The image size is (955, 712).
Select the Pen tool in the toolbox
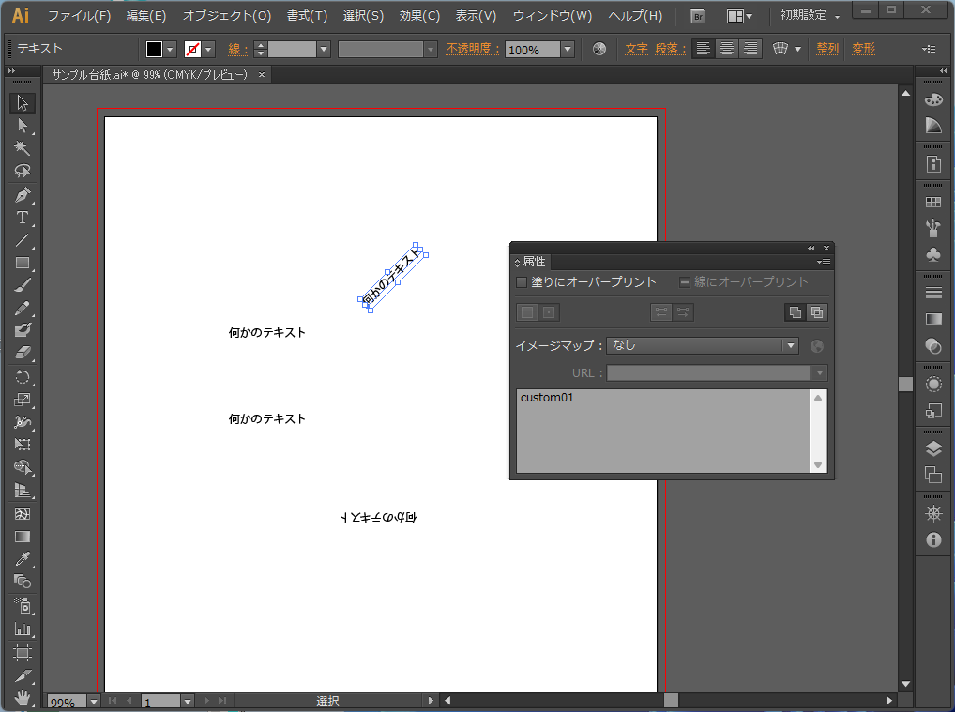tap(23, 195)
